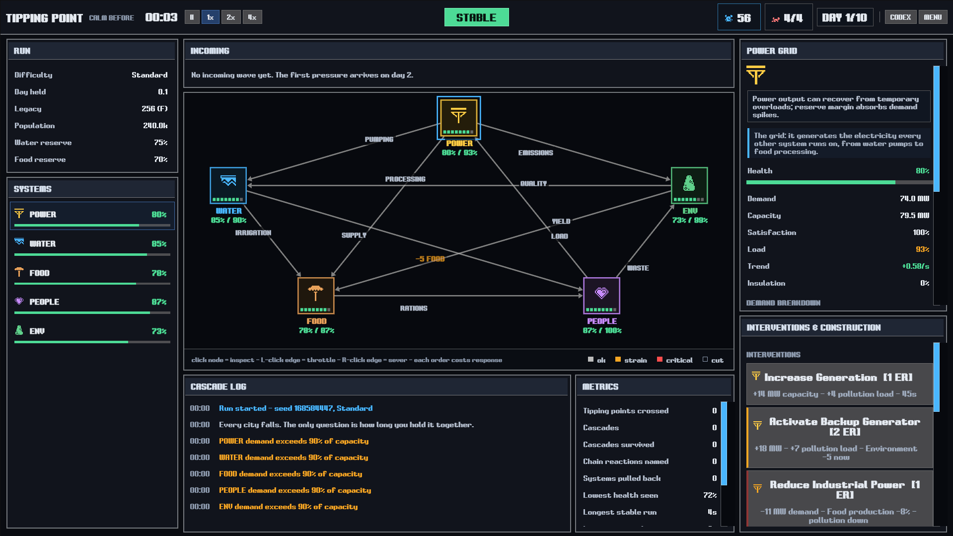
Task: Click the Increase Generation card icon
Action: click(x=756, y=376)
